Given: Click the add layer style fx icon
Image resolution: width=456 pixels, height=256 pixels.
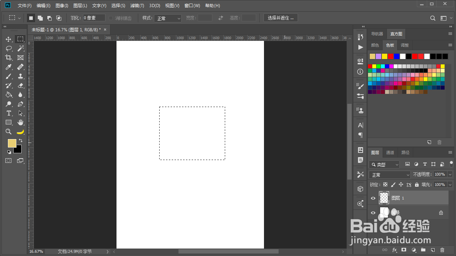Looking at the screenshot, I should tap(394, 250).
